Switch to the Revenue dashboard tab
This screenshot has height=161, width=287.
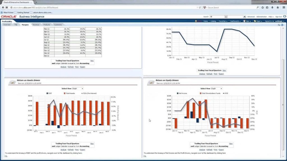tap(36, 25)
